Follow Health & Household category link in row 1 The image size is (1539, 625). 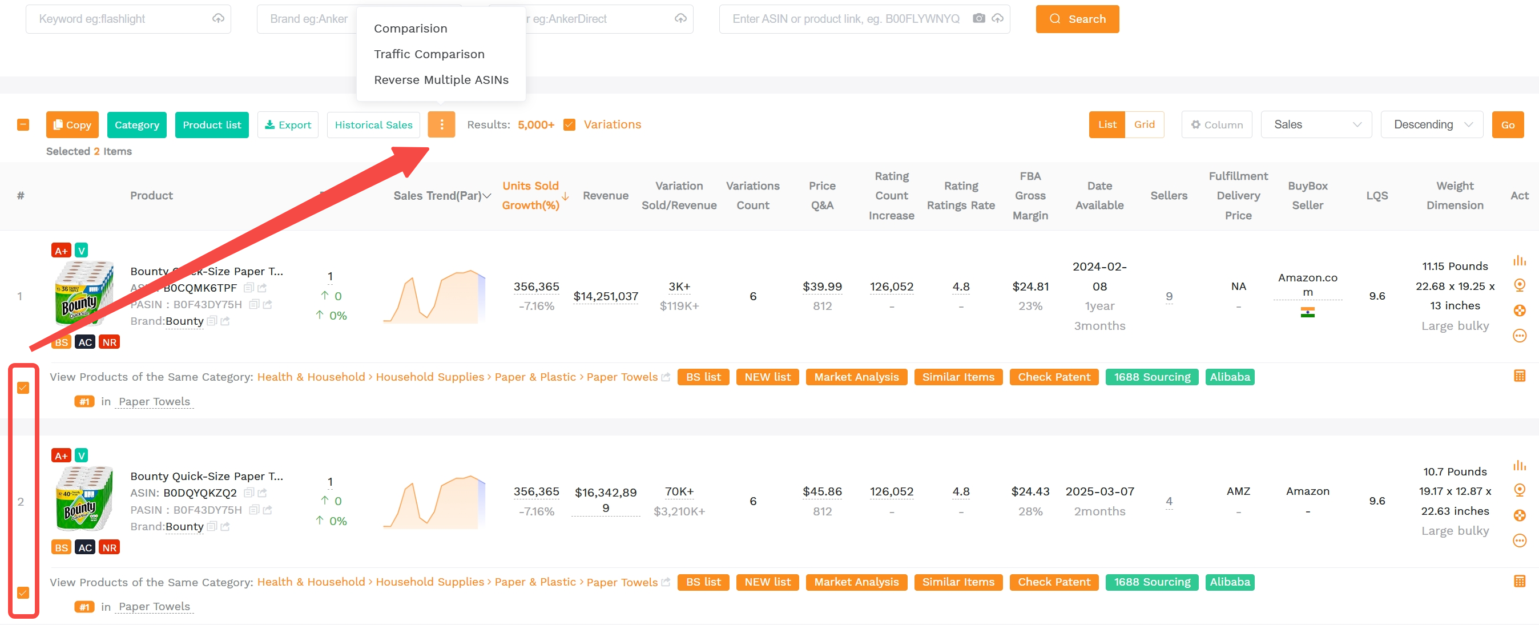point(311,377)
